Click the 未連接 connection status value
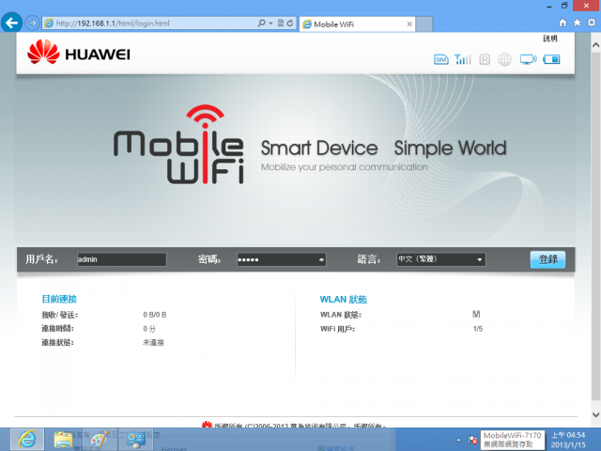The image size is (601, 451). tap(153, 342)
